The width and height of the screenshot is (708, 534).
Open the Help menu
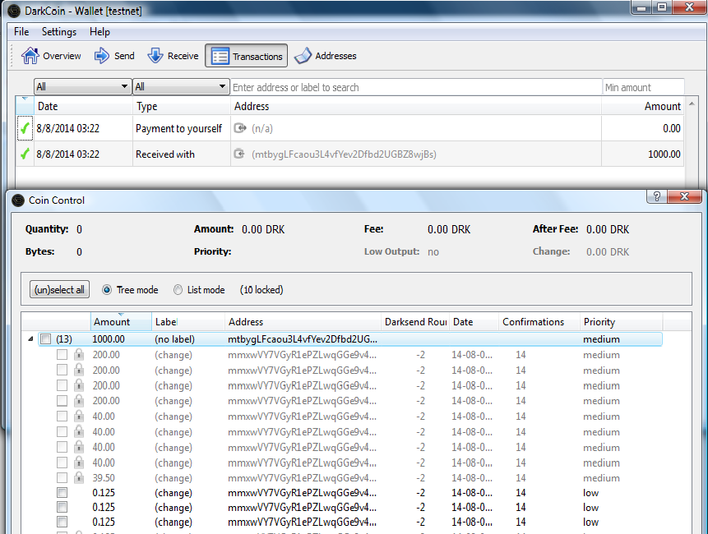[99, 31]
